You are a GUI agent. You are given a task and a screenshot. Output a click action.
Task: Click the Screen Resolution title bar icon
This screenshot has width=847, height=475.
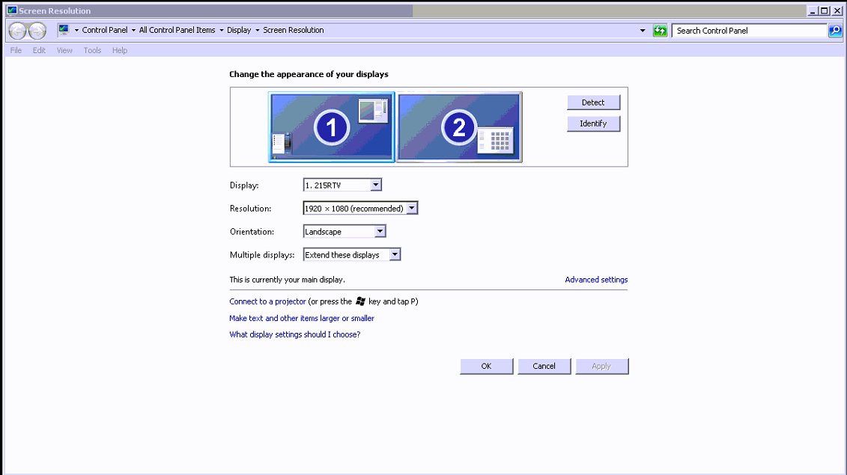click(11, 10)
